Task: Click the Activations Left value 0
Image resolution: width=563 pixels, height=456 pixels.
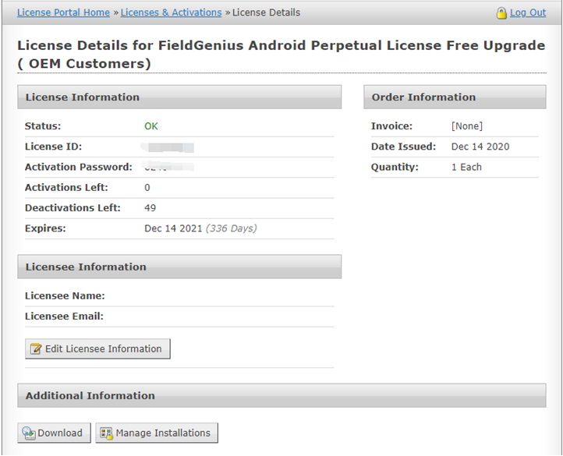Action: coord(147,187)
